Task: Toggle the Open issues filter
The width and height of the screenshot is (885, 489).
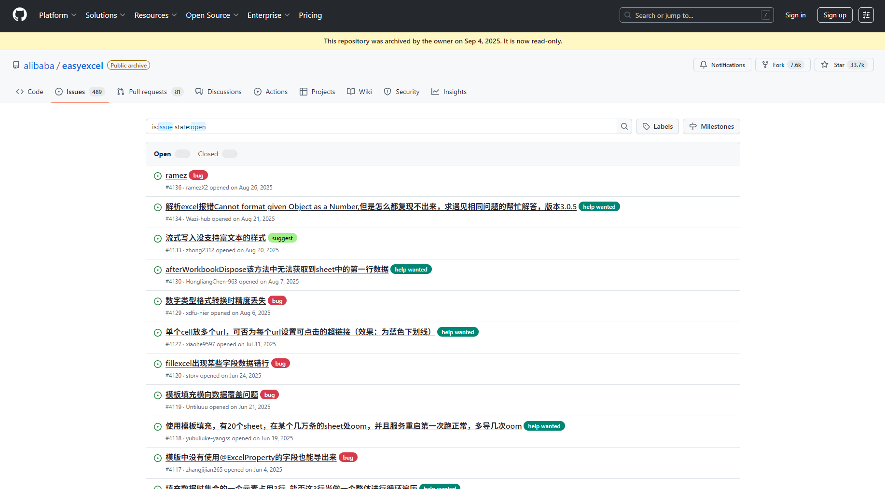Action: point(182,153)
